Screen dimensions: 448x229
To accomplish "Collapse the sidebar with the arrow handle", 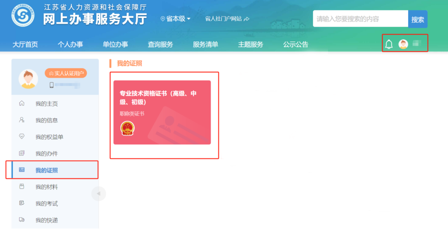I will pos(99,194).
